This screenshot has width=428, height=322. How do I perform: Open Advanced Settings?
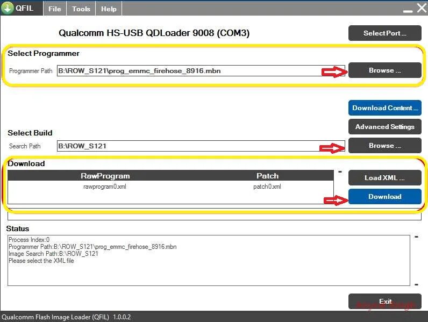tap(384, 127)
